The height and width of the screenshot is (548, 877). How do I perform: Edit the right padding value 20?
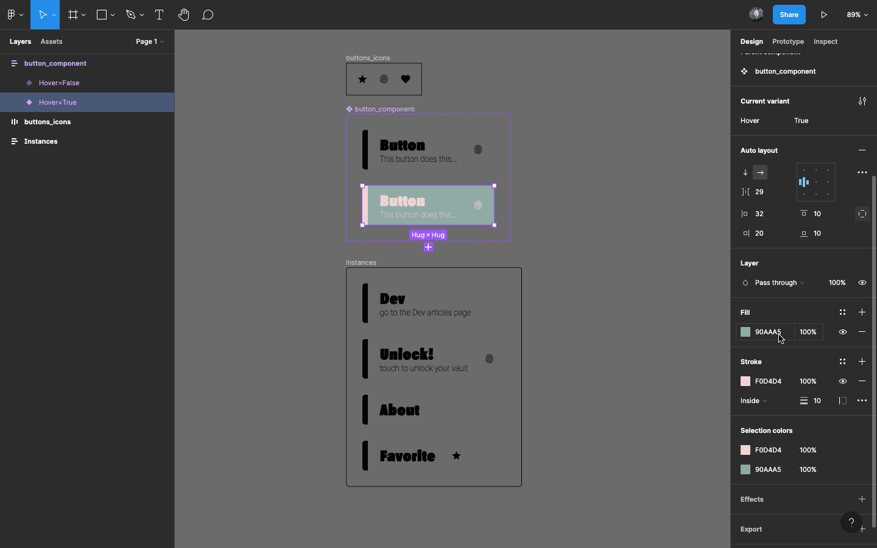pyautogui.click(x=759, y=233)
